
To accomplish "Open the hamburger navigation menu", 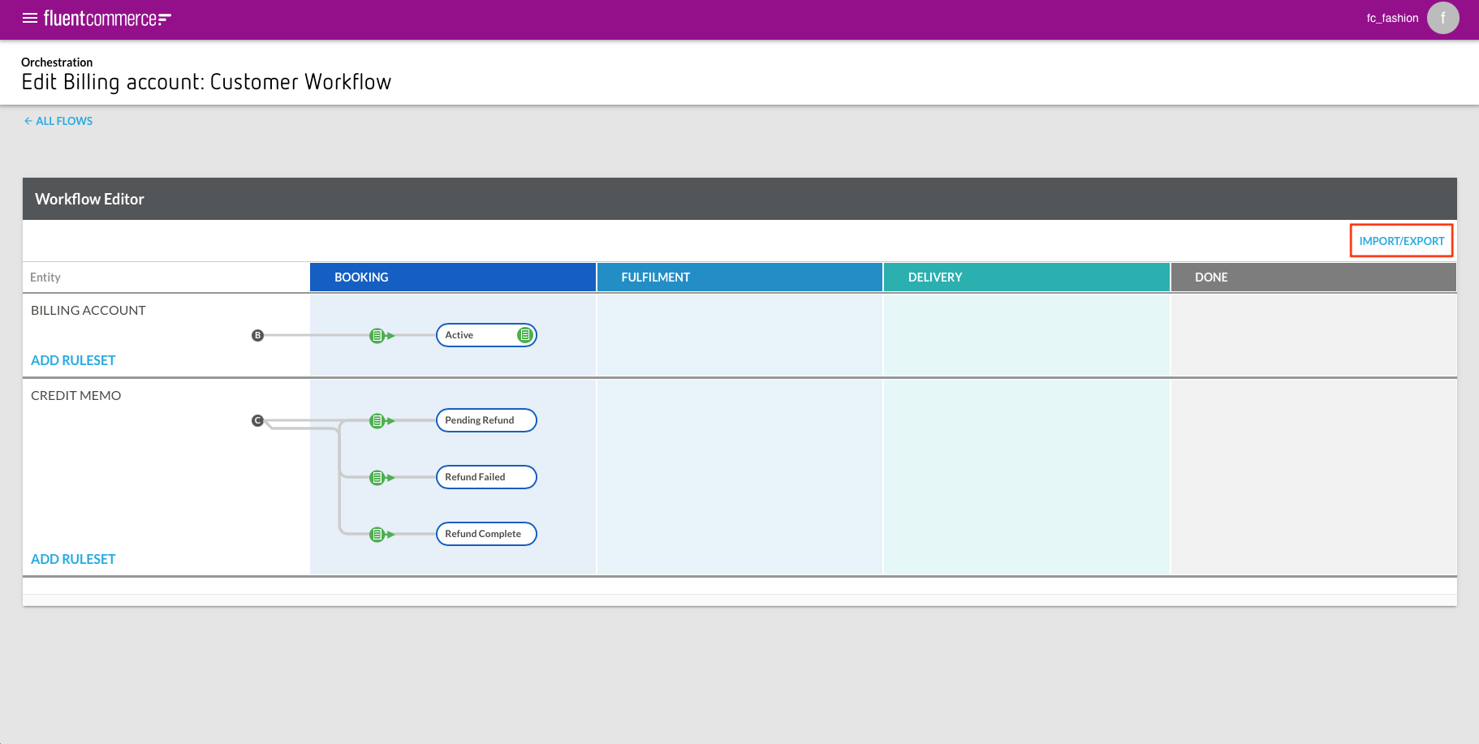I will click(30, 18).
